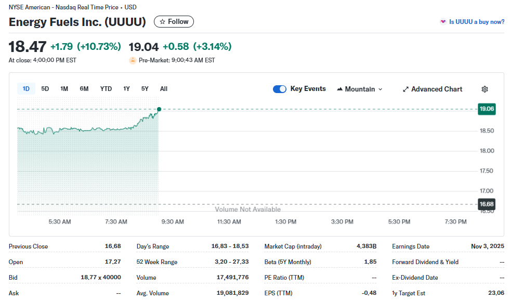Toggle the Key Events switch
510x300 pixels.
280,89
